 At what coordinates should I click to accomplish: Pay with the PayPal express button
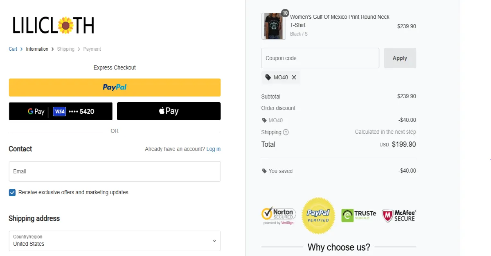pos(115,87)
